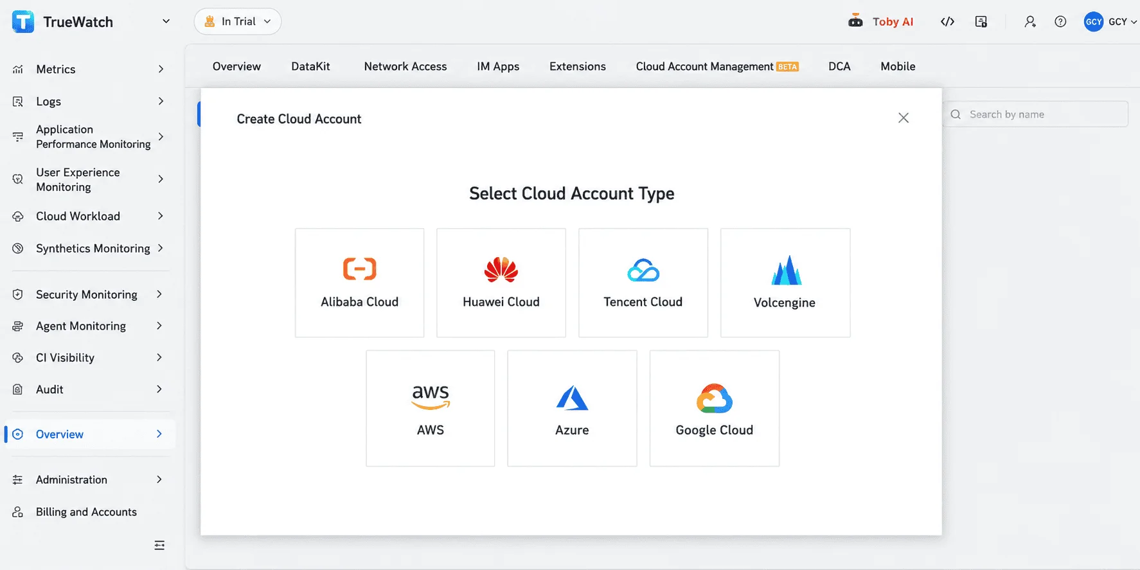The width and height of the screenshot is (1140, 570).
Task: Click the Security Monitoring shield icon
Action: pos(18,294)
